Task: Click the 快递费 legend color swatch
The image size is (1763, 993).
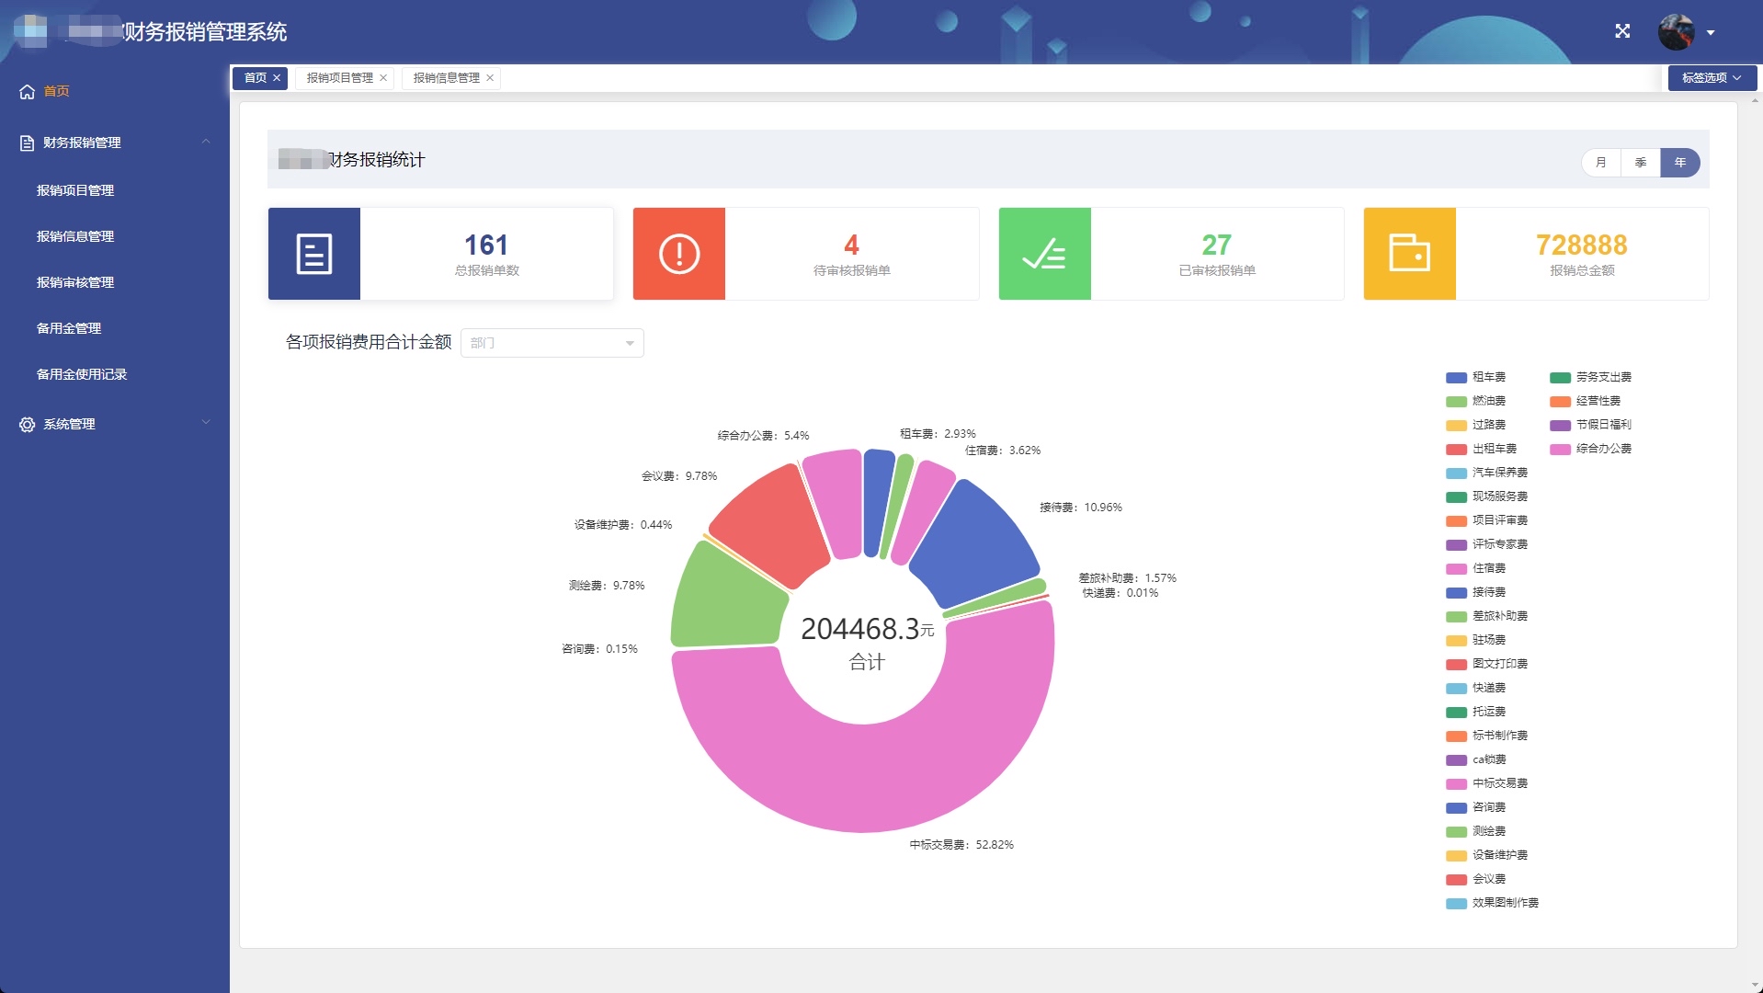Action: click(1456, 688)
